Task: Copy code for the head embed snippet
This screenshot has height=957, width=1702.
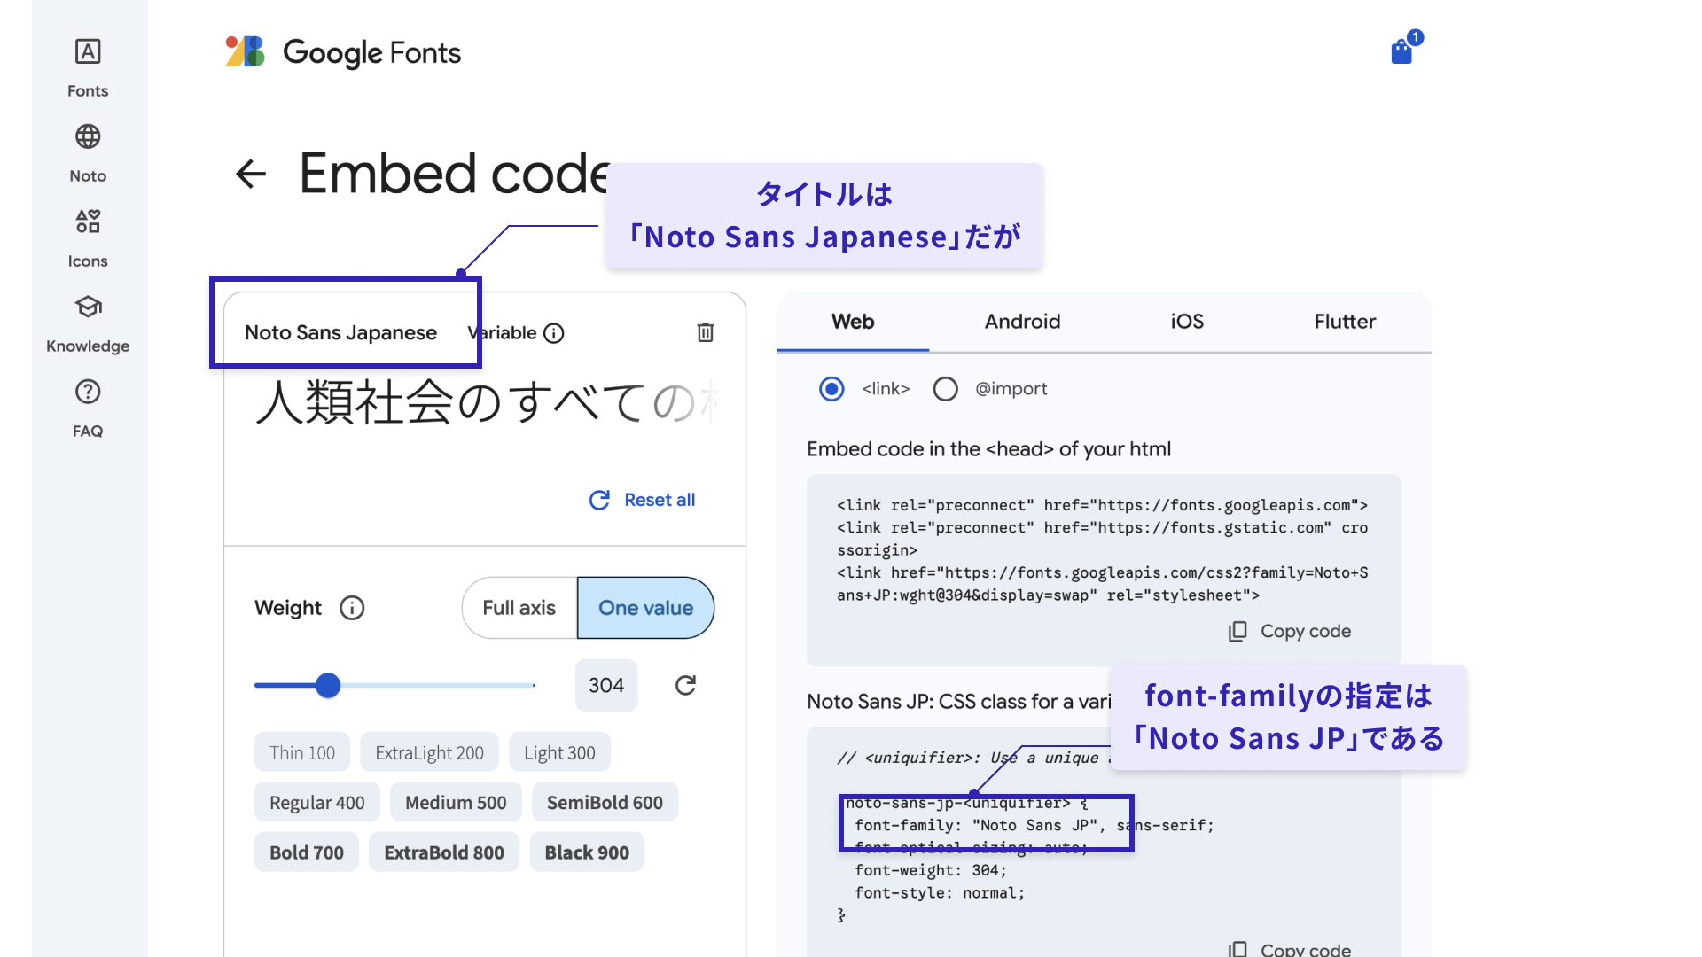Action: [1290, 631]
